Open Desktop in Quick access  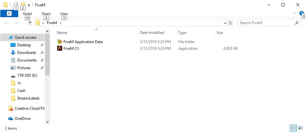[x=24, y=45]
